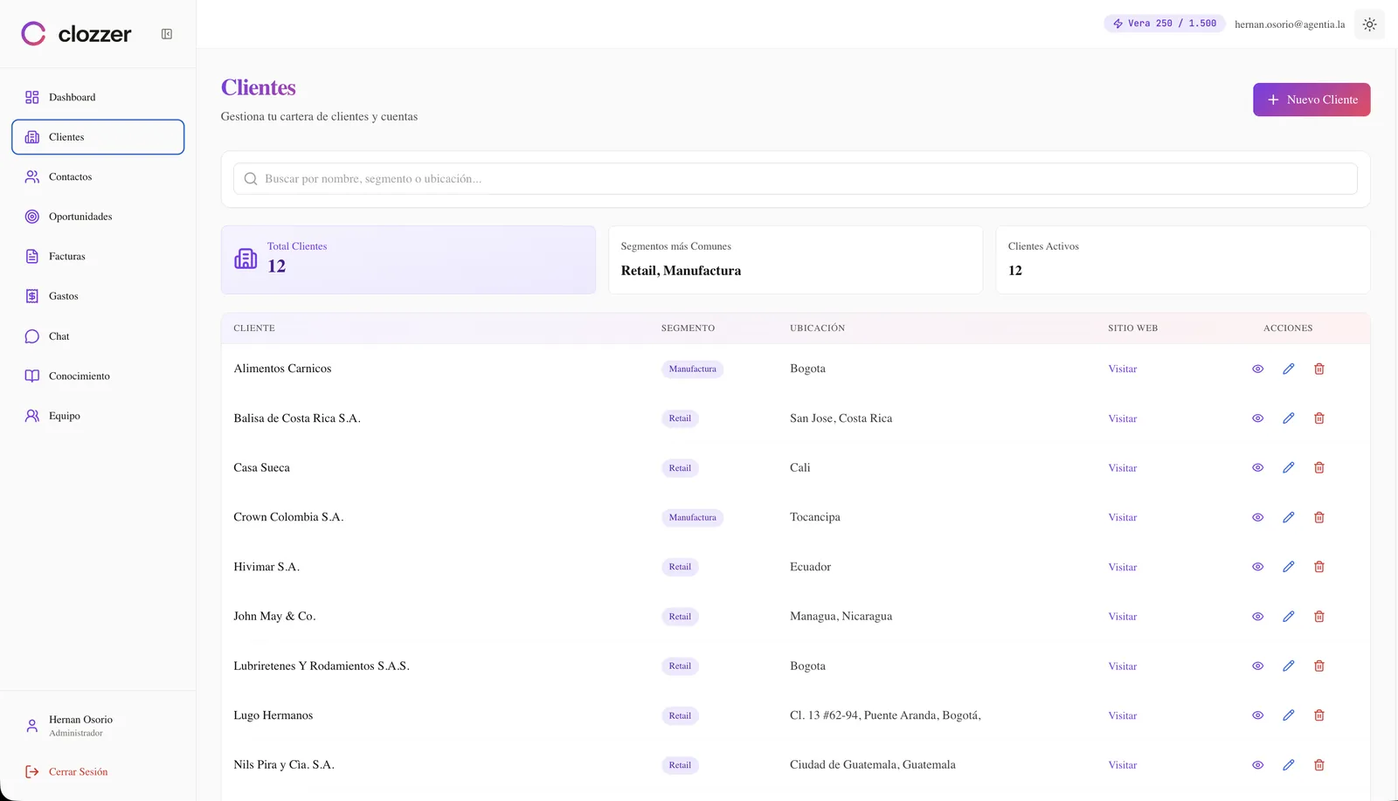Image resolution: width=1398 pixels, height=801 pixels.
Task: Click Visitar link for Hivimar S.A.
Action: tap(1123, 568)
